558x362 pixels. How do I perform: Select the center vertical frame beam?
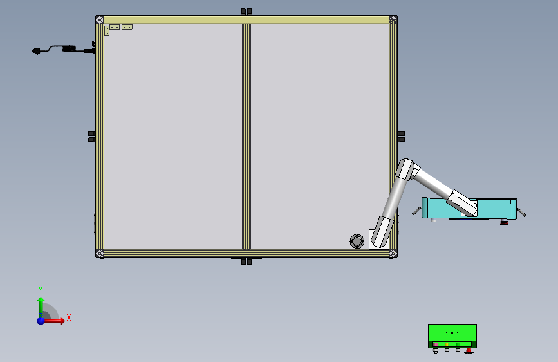click(246, 137)
